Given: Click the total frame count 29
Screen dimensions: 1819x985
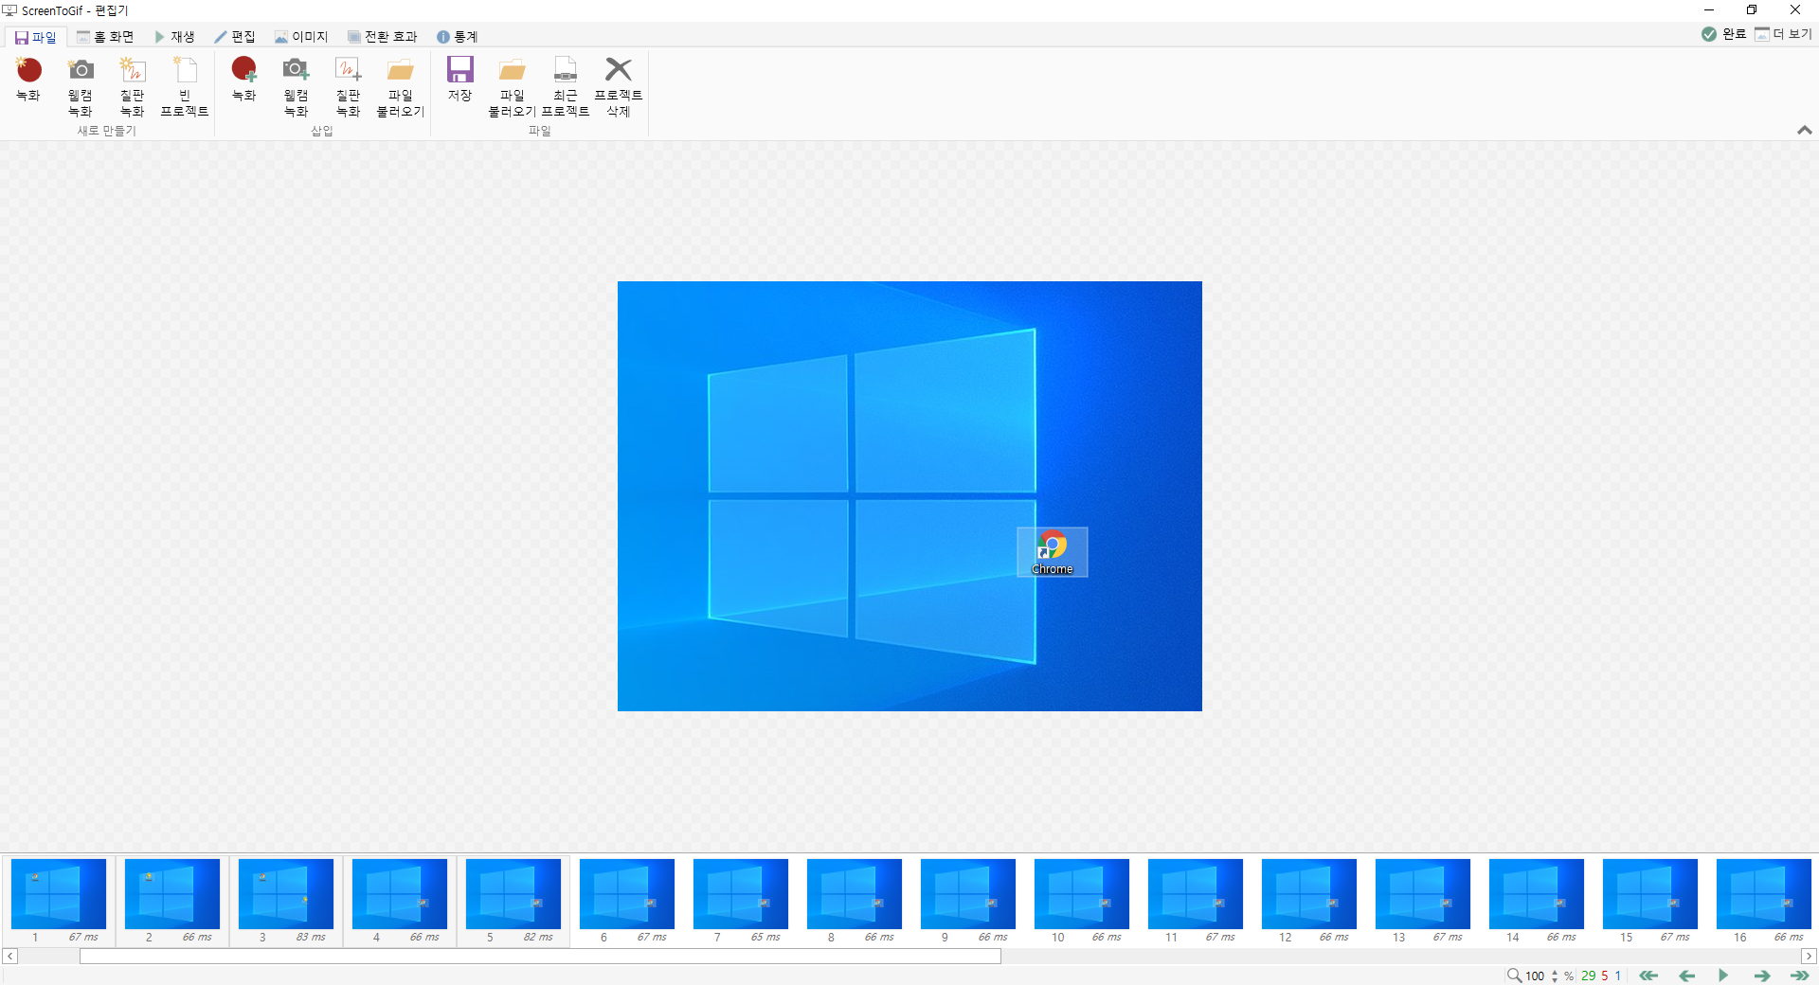Looking at the screenshot, I should [1589, 976].
